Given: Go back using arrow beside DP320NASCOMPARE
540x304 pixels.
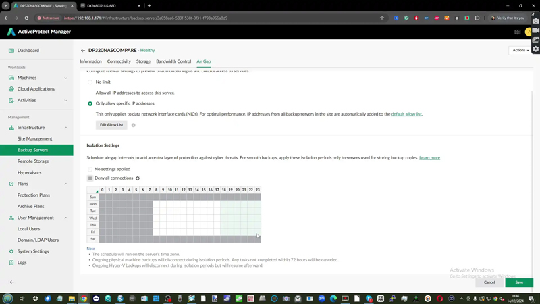Looking at the screenshot, I should coord(82,50).
